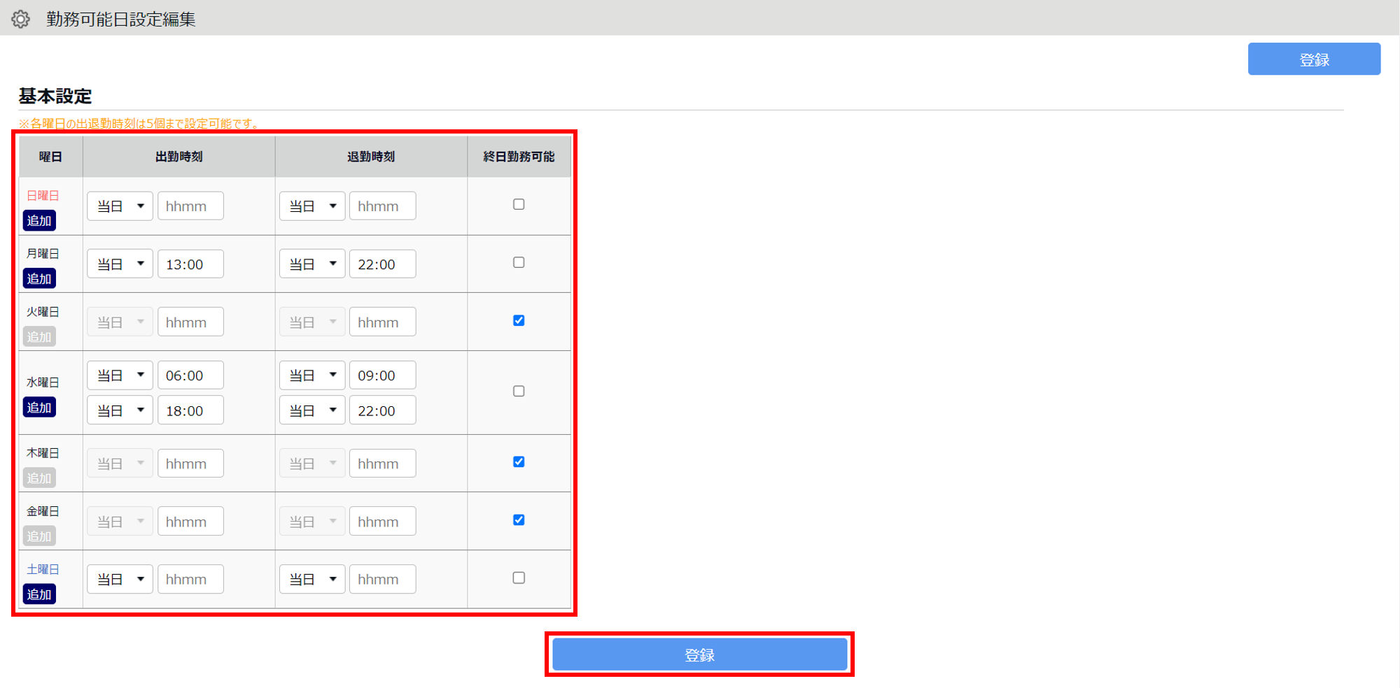Image resolution: width=1400 pixels, height=688 pixels.
Task: Focus 日曜日 退勤時刻 hhmm field
Action: click(383, 206)
